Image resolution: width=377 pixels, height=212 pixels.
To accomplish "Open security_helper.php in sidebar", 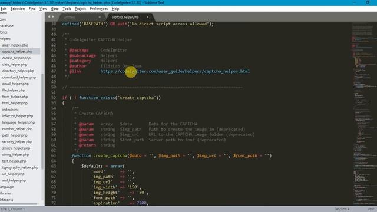I will click(17, 142).
